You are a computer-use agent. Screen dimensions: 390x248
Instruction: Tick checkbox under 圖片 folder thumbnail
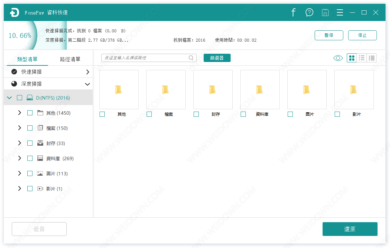290,114
